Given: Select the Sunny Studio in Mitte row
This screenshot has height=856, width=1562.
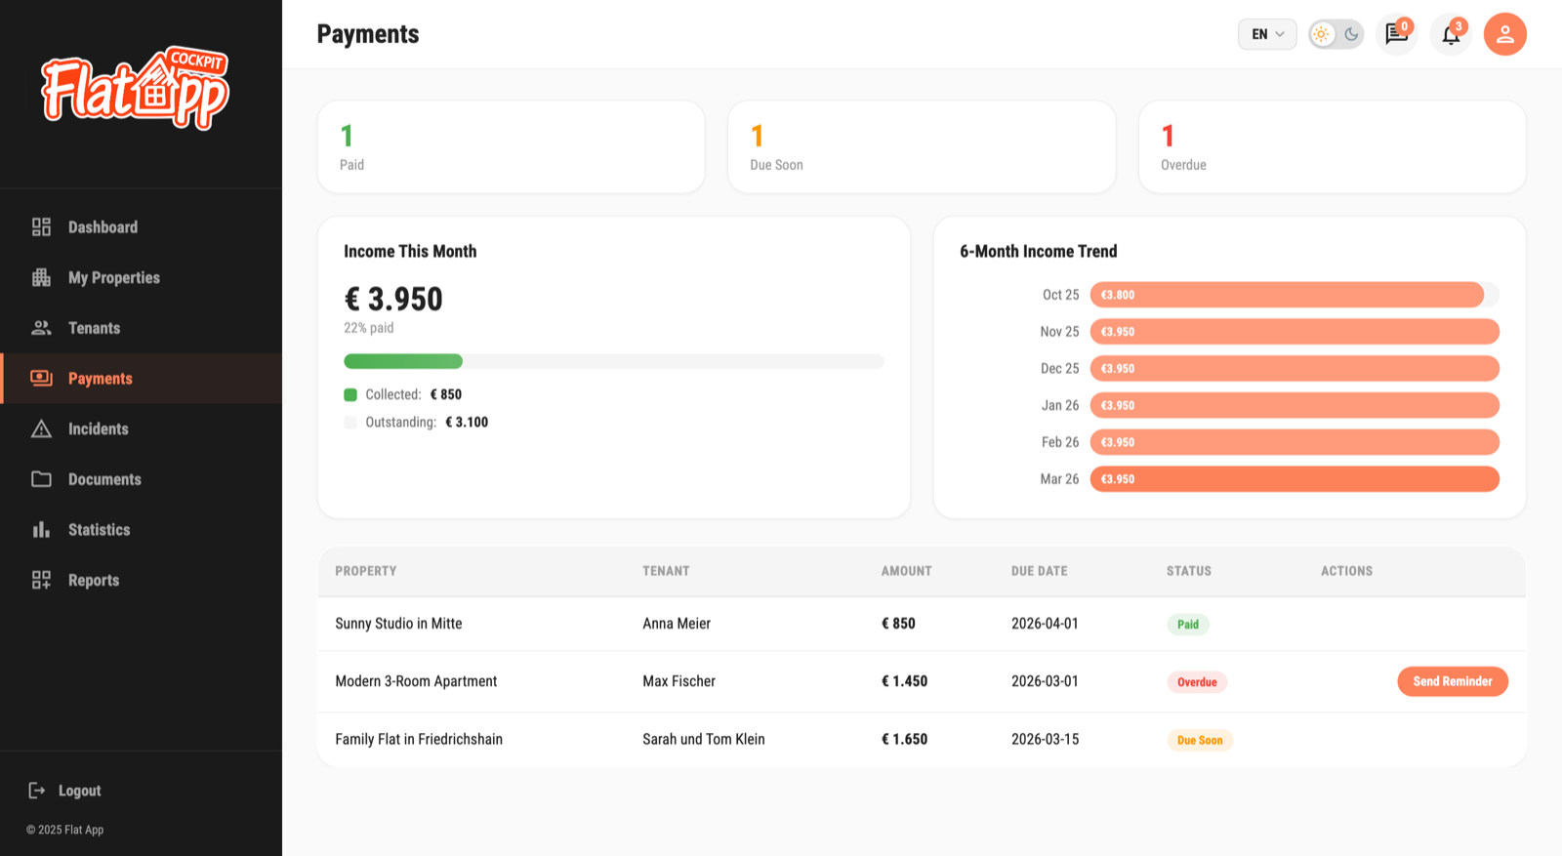Looking at the screenshot, I should click(x=922, y=624).
